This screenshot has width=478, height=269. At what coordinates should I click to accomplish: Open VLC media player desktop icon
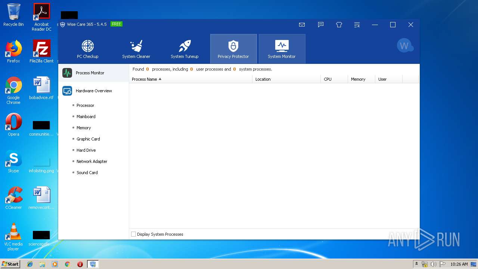pyautogui.click(x=13, y=237)
